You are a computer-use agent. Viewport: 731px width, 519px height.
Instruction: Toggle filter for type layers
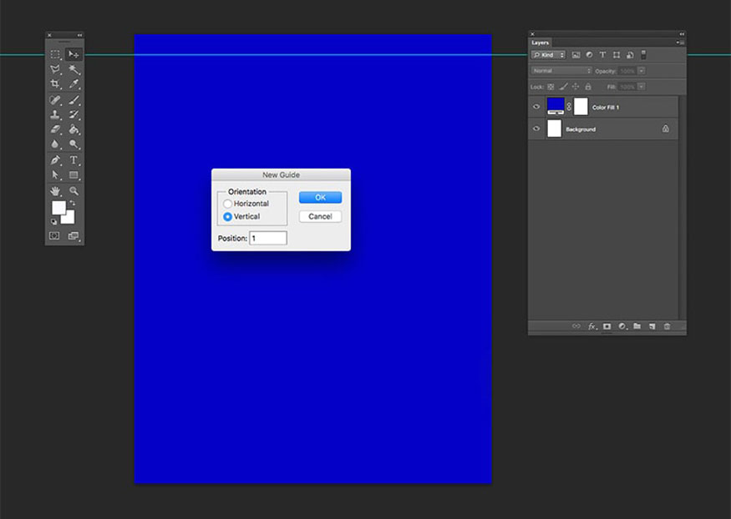603,55
